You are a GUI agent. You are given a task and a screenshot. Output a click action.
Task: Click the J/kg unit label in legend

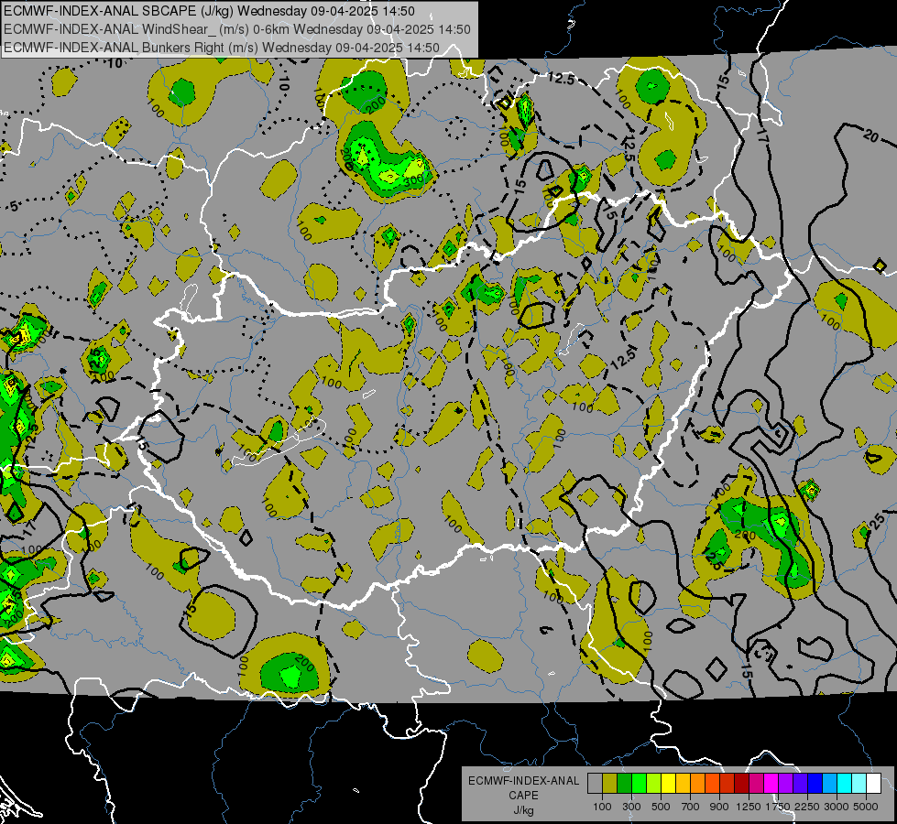523,809
